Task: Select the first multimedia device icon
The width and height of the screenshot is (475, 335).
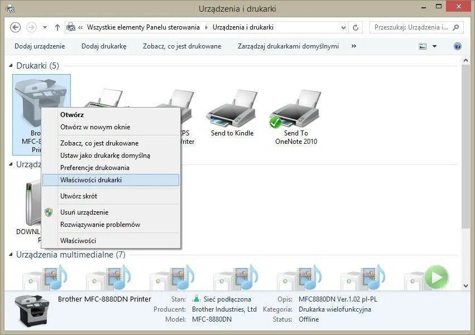Action: tap(45, 277)
